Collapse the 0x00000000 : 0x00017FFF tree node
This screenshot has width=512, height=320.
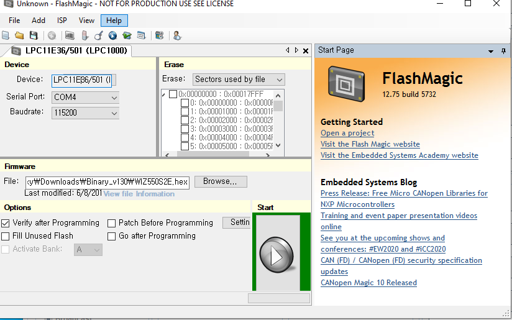[164, 94]
